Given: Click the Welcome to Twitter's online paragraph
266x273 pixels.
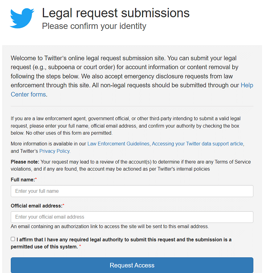Looking at the screenshot, I should (132, 76).
